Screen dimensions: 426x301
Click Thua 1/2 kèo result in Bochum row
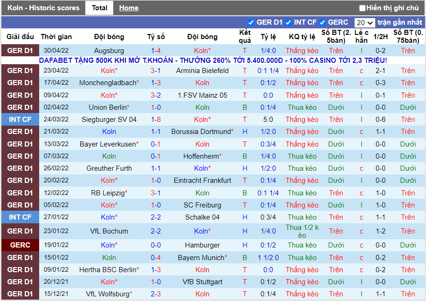pos(302,231)
